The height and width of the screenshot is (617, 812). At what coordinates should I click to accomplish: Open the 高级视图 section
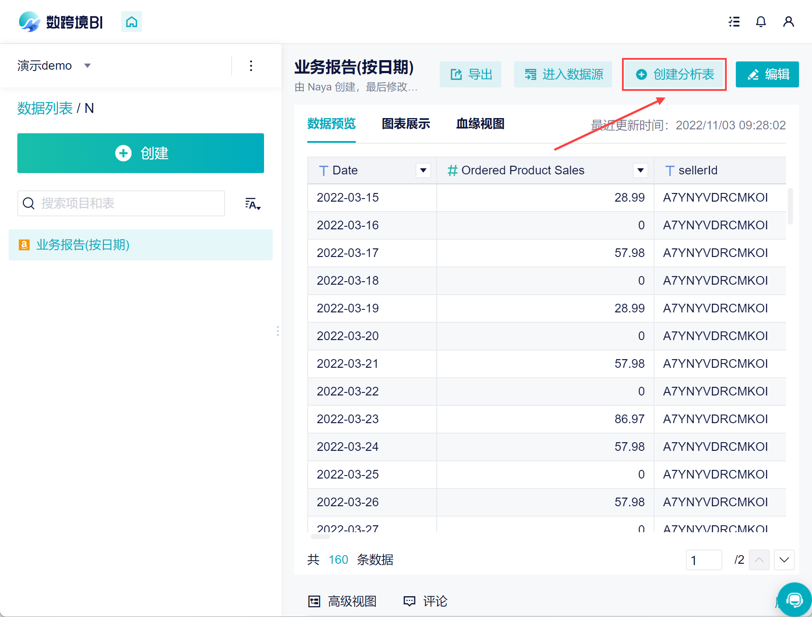[x=342, y=601]
